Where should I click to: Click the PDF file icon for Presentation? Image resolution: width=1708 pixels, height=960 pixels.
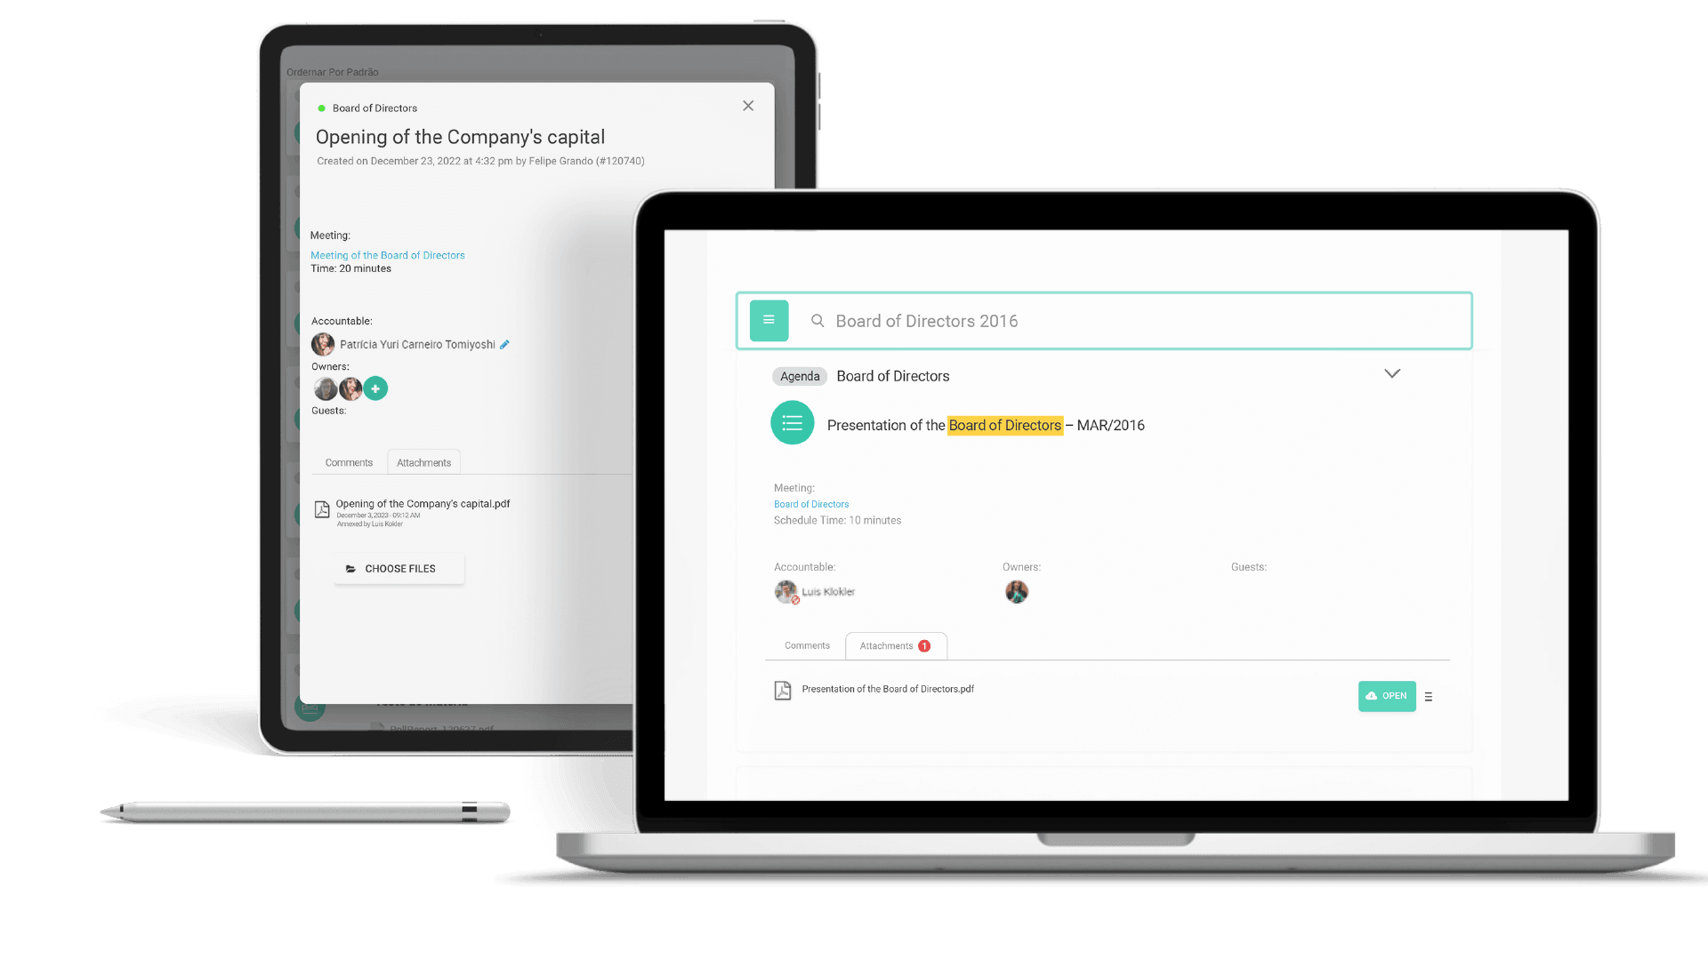coord(781,689)
